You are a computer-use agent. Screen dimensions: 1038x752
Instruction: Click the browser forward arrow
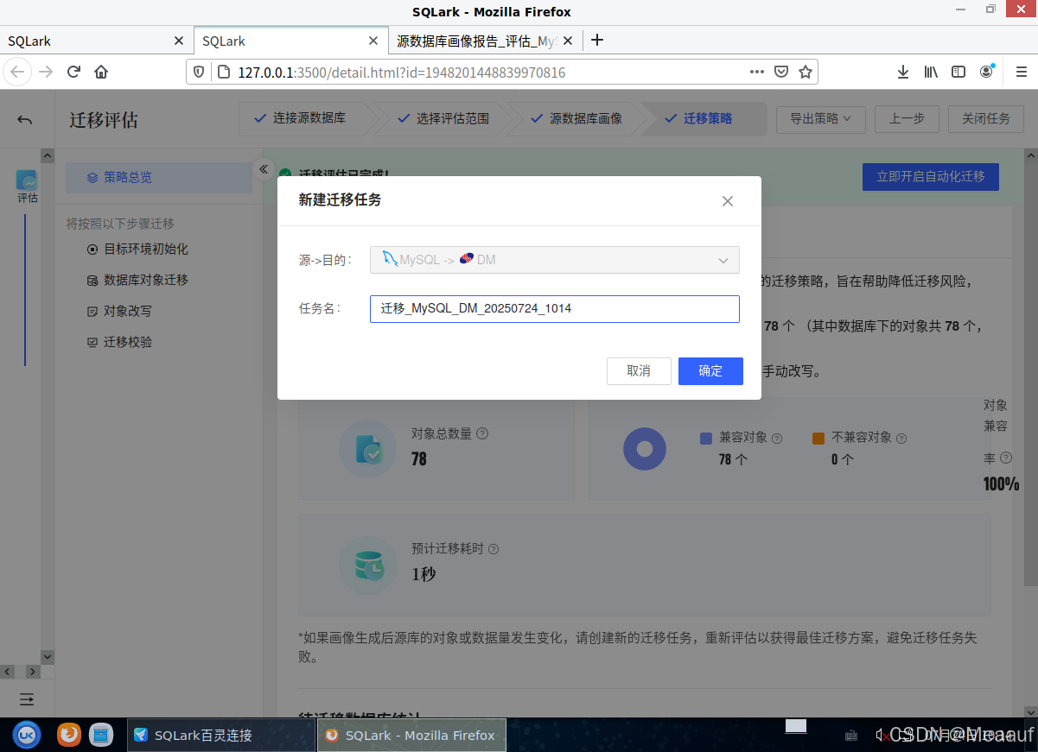pyautogui.click(x=46, y=72)
